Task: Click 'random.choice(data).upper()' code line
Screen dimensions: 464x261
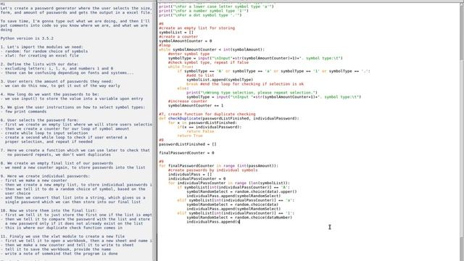Action: pyautogui.click(x=241, y=191)
